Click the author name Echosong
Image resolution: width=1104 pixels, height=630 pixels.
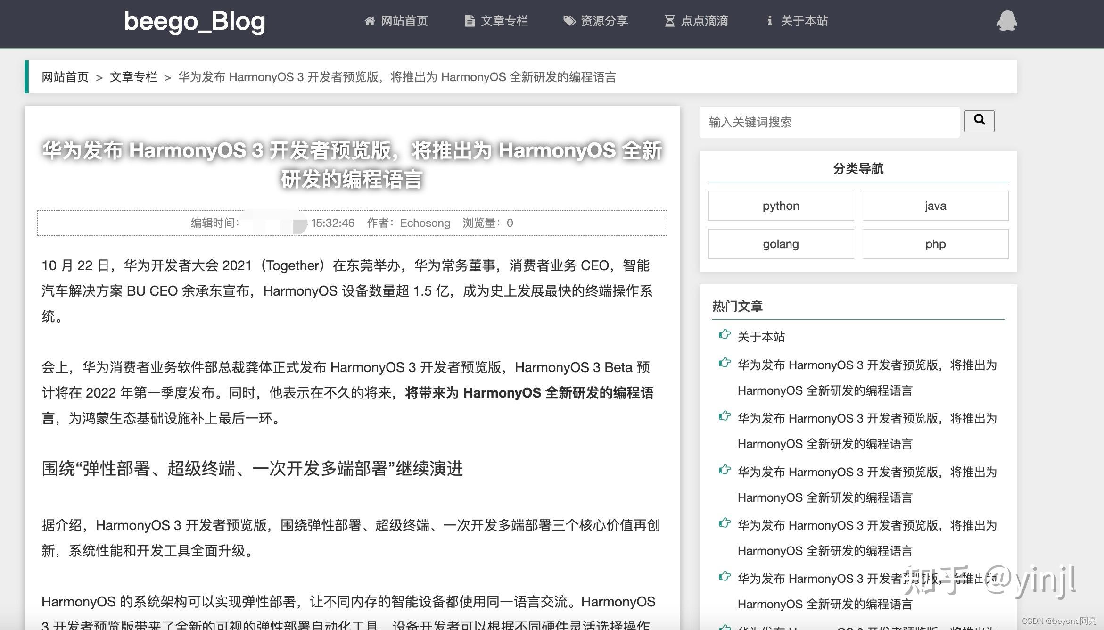424,223
